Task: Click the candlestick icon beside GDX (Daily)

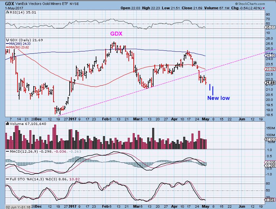Action: point(7,40)
